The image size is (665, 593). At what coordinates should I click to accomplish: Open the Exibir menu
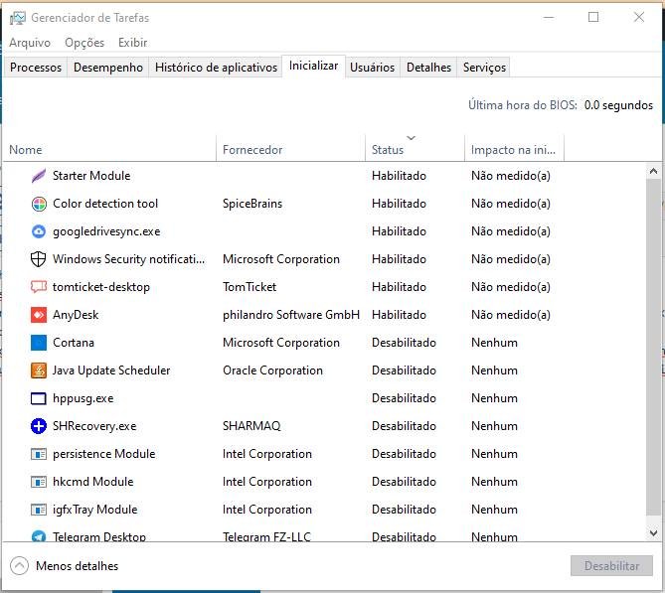coord(133,43)
